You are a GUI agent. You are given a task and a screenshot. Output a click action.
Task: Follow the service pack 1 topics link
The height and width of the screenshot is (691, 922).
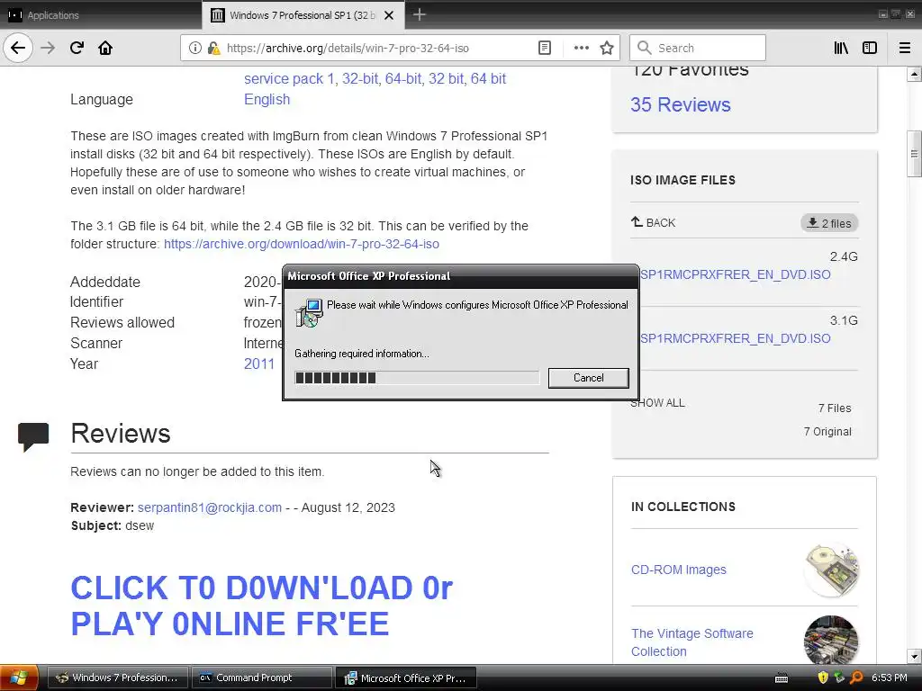point(289,79)
